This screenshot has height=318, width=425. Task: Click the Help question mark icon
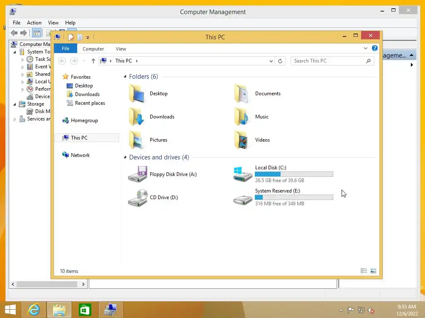coord(375,48)
